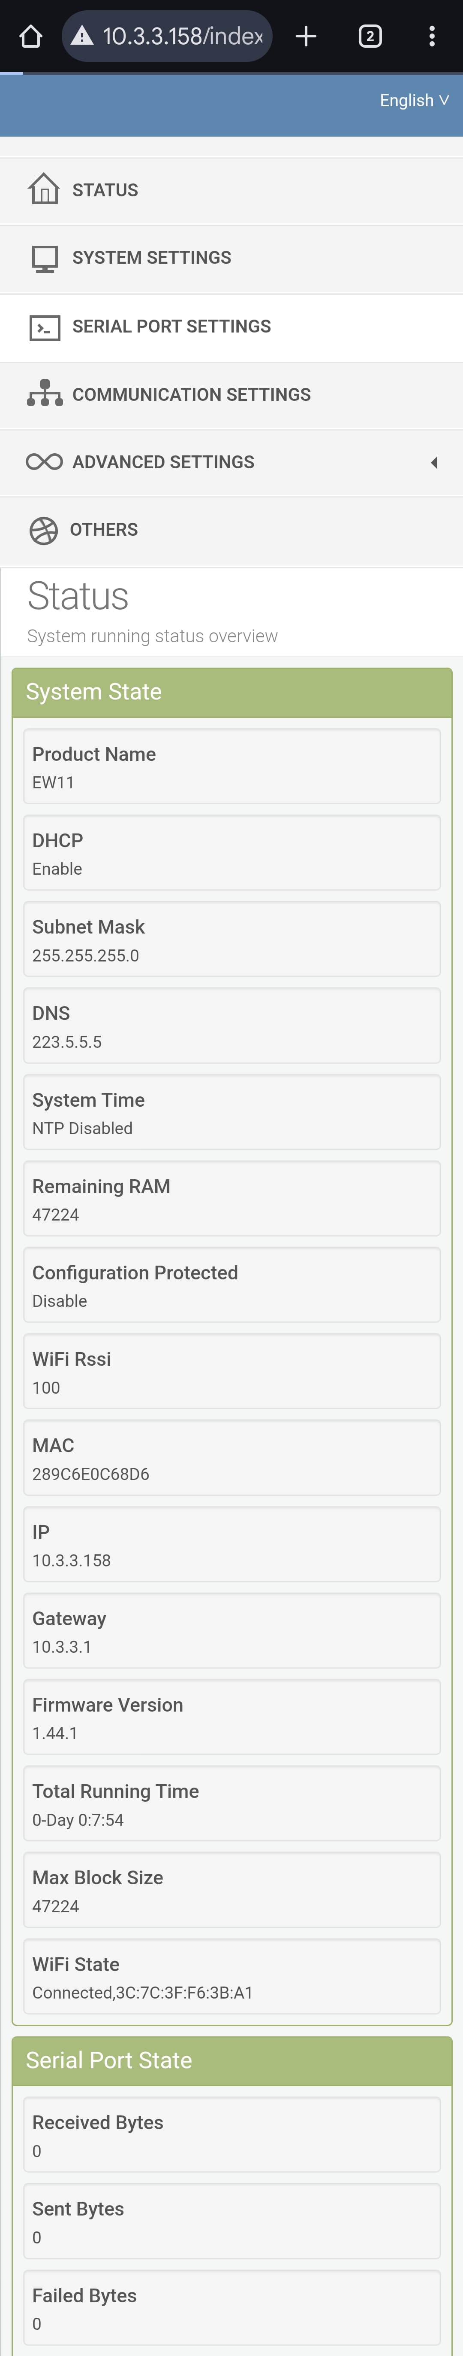The width and height of the screenshot is (463, 2356).
Task: Select the Firmware Version entry
Action: (232, 1718)
